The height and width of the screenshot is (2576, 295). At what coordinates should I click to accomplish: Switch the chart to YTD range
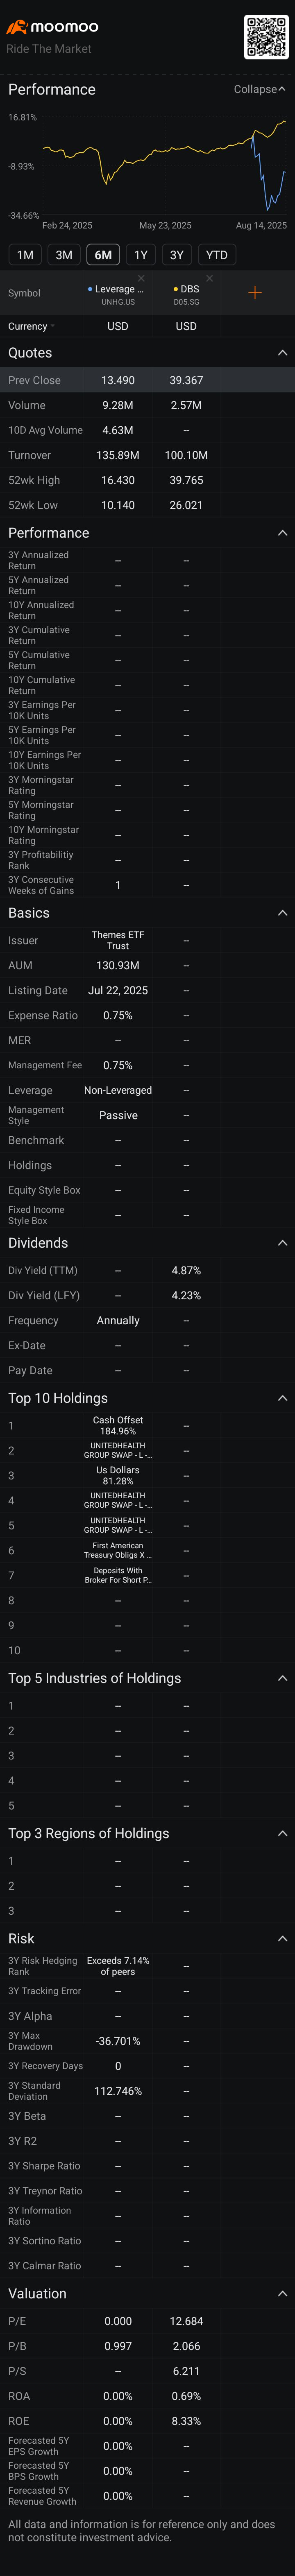click(216, 255)
